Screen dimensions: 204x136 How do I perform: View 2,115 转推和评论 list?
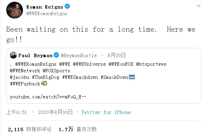pyautogui.click(x=30, y=129)
